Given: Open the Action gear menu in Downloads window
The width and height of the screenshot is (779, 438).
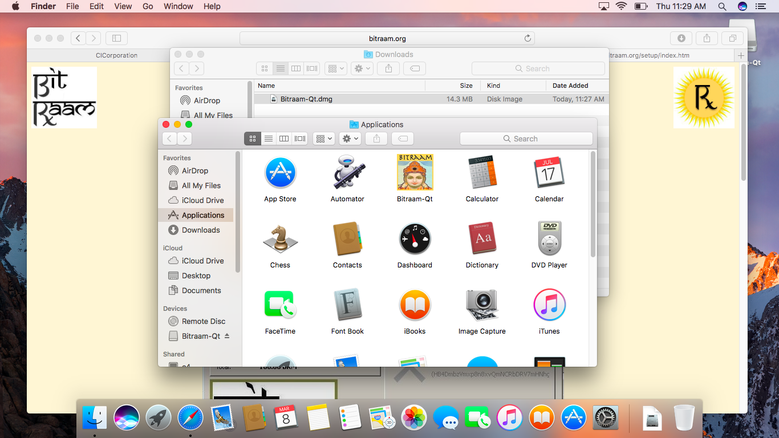Looking at the screenshot, I should [x=362, y=68].
